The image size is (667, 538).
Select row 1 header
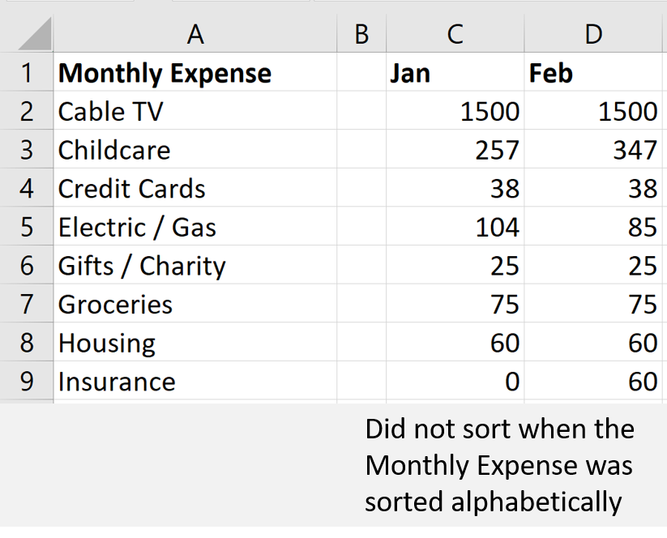coord(27,72)
